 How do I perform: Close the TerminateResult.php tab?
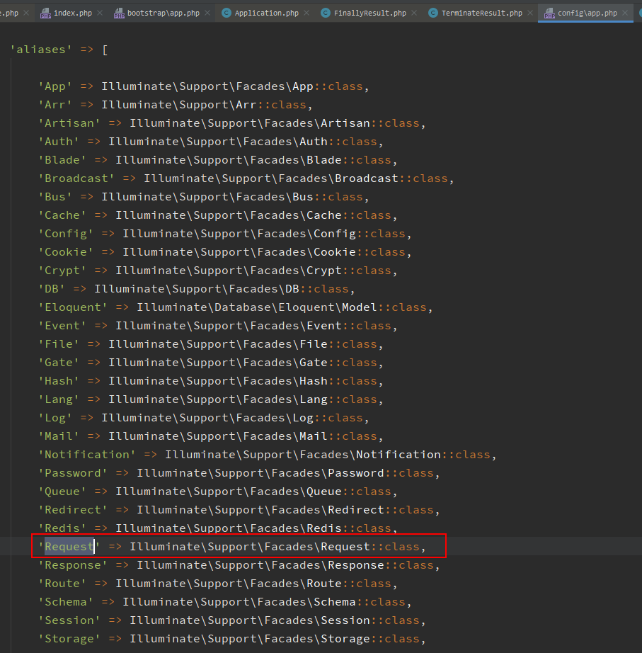click(530, 13)
